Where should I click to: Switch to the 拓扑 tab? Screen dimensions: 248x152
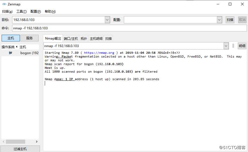point(84,38)
